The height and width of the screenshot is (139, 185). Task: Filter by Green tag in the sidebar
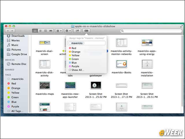tap(13, 97)
